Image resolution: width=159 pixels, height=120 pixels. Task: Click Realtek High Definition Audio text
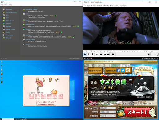[x=37, y=46]
